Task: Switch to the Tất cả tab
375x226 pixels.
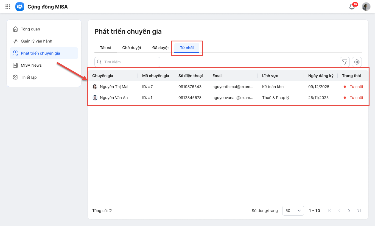Action: tap(105, 48)
